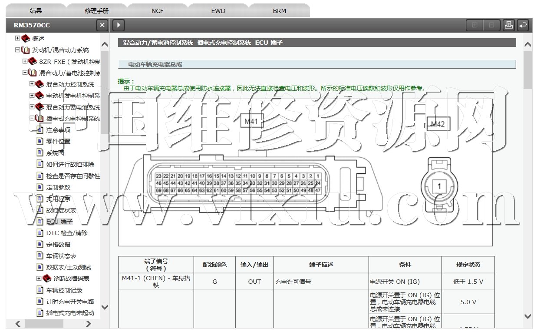Click the document icon for 注意事项

(x=40, y=130)
